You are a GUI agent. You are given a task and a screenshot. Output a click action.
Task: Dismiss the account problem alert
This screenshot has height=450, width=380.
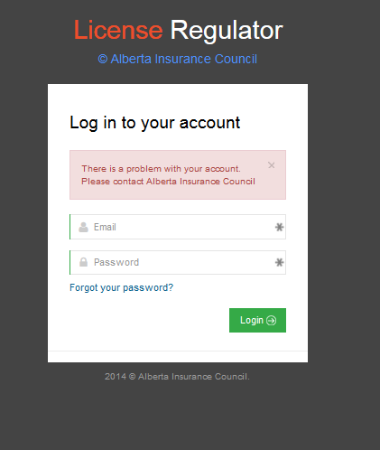click(x=271, y=165)
